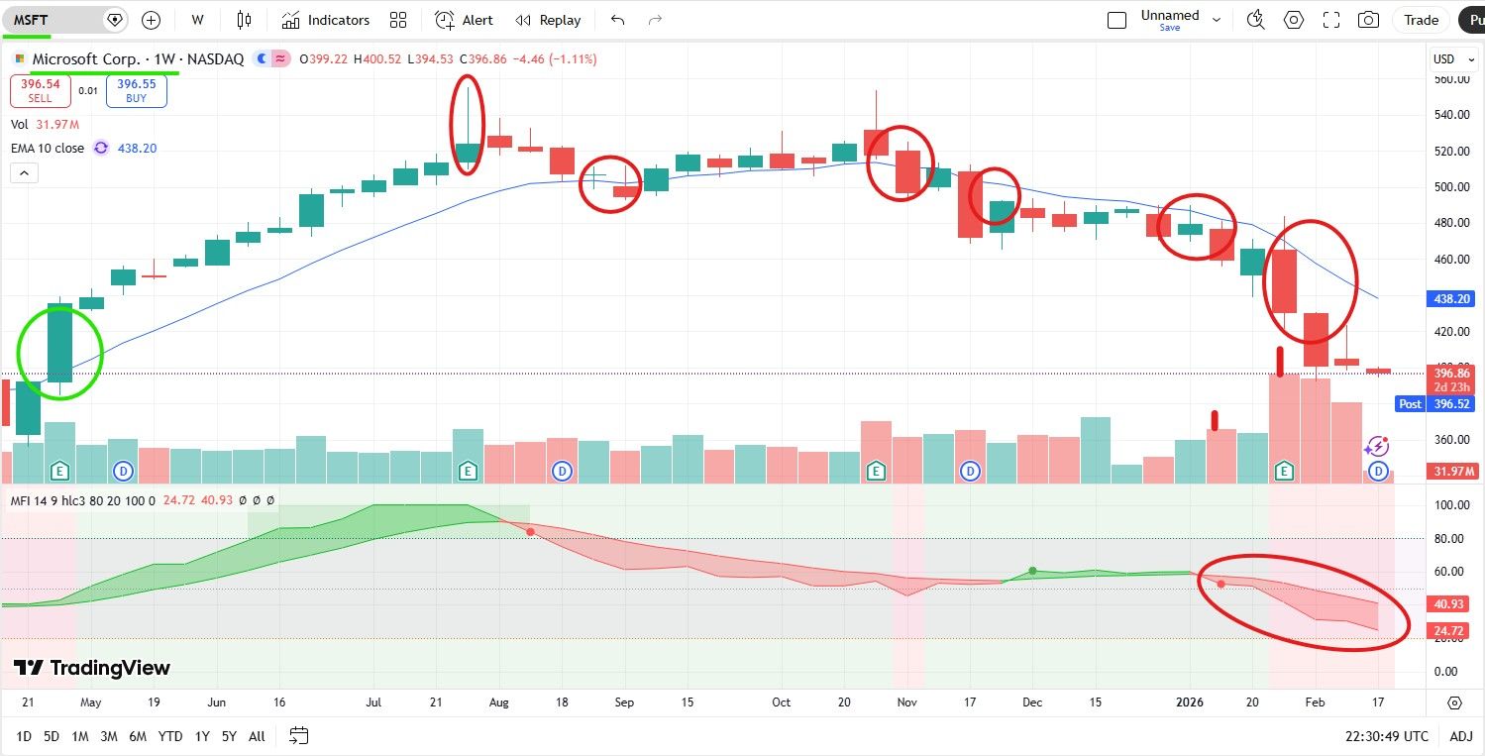Enter fullscreen mode
This screenshot has width=1485, height=756.
1331,20
